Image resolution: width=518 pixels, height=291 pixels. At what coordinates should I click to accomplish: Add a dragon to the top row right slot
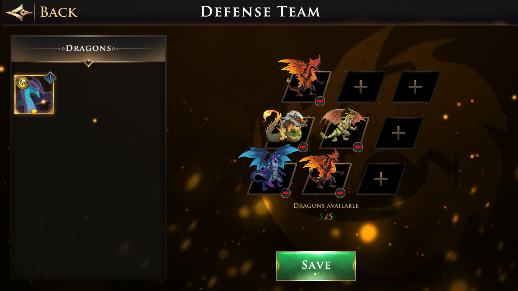(x=415, y=87)
